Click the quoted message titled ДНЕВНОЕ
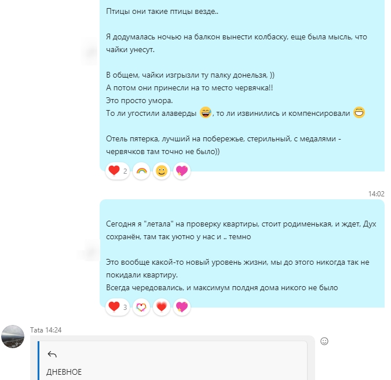 coord(173,360)
